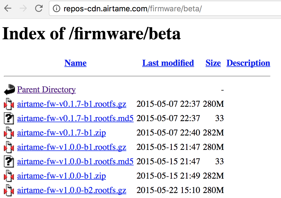Click the date 2015-05-07 22:40

pyautogui.click(x=168, y=133)
